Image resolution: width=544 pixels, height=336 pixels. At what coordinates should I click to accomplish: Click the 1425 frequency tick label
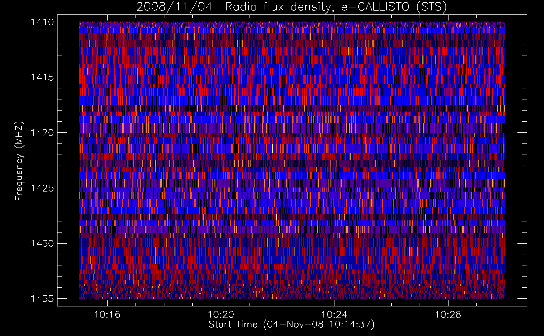pyautogui.click(x=42, y=188)
